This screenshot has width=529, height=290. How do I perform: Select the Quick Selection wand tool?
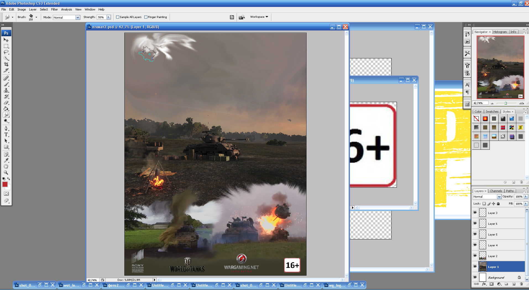pos(6,58)
